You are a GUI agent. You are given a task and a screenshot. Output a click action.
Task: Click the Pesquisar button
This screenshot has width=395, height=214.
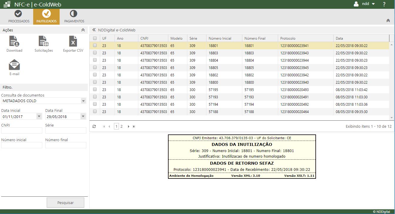(x=65, y=203)
